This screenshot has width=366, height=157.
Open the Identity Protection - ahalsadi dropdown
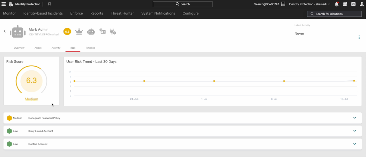click(x=309, y=4)
